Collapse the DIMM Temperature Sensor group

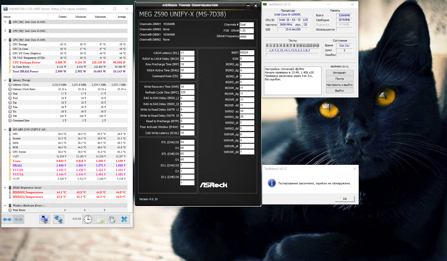5,188
